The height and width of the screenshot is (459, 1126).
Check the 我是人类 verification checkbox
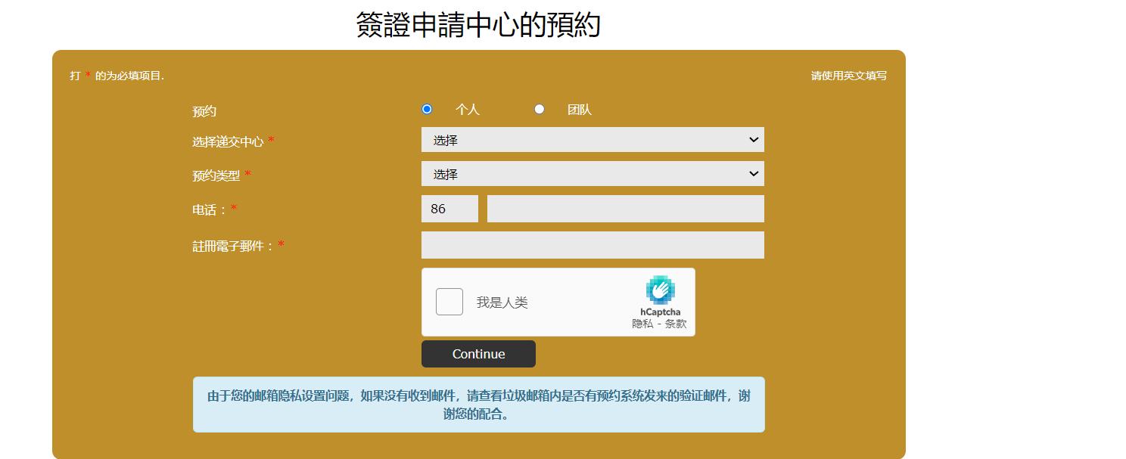click(x=449, y=301)
